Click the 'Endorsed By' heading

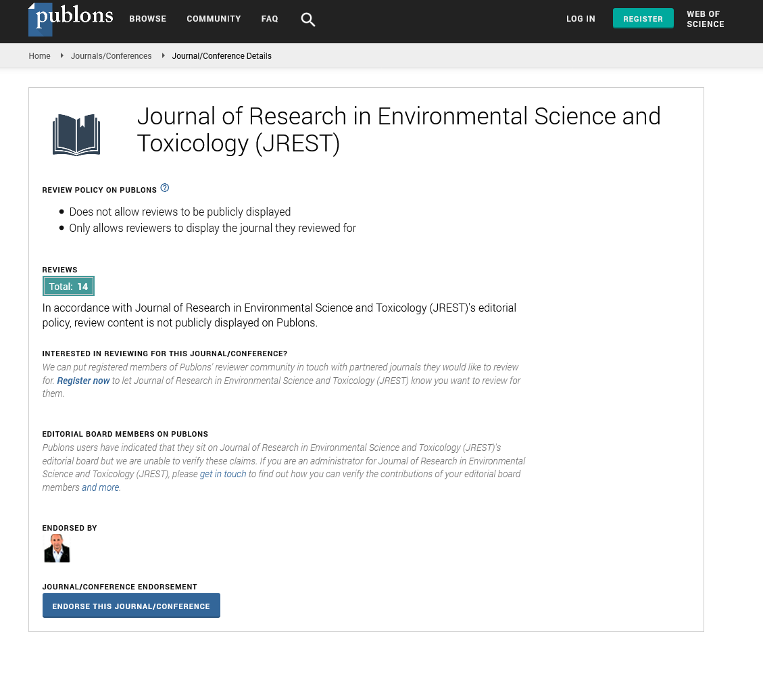pyautogui.click(x=70, y=528)
